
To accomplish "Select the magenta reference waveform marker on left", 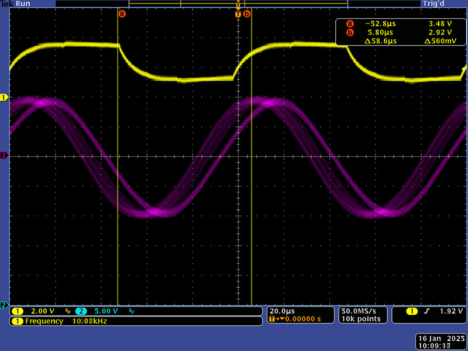I will tap(4, 156).
